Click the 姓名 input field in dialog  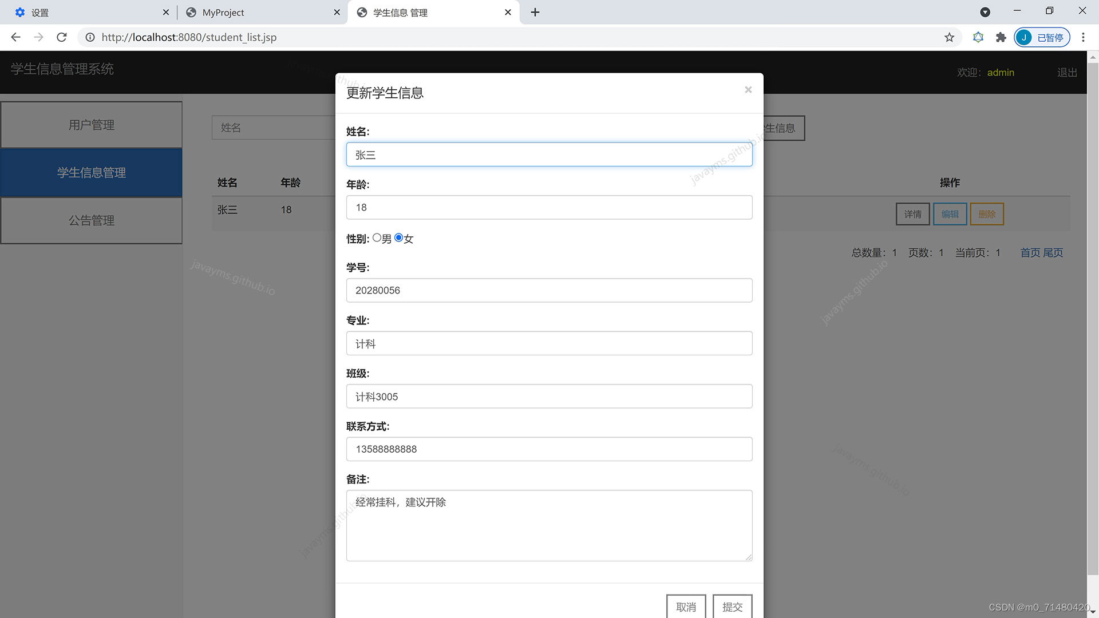(x=549, y=154)
